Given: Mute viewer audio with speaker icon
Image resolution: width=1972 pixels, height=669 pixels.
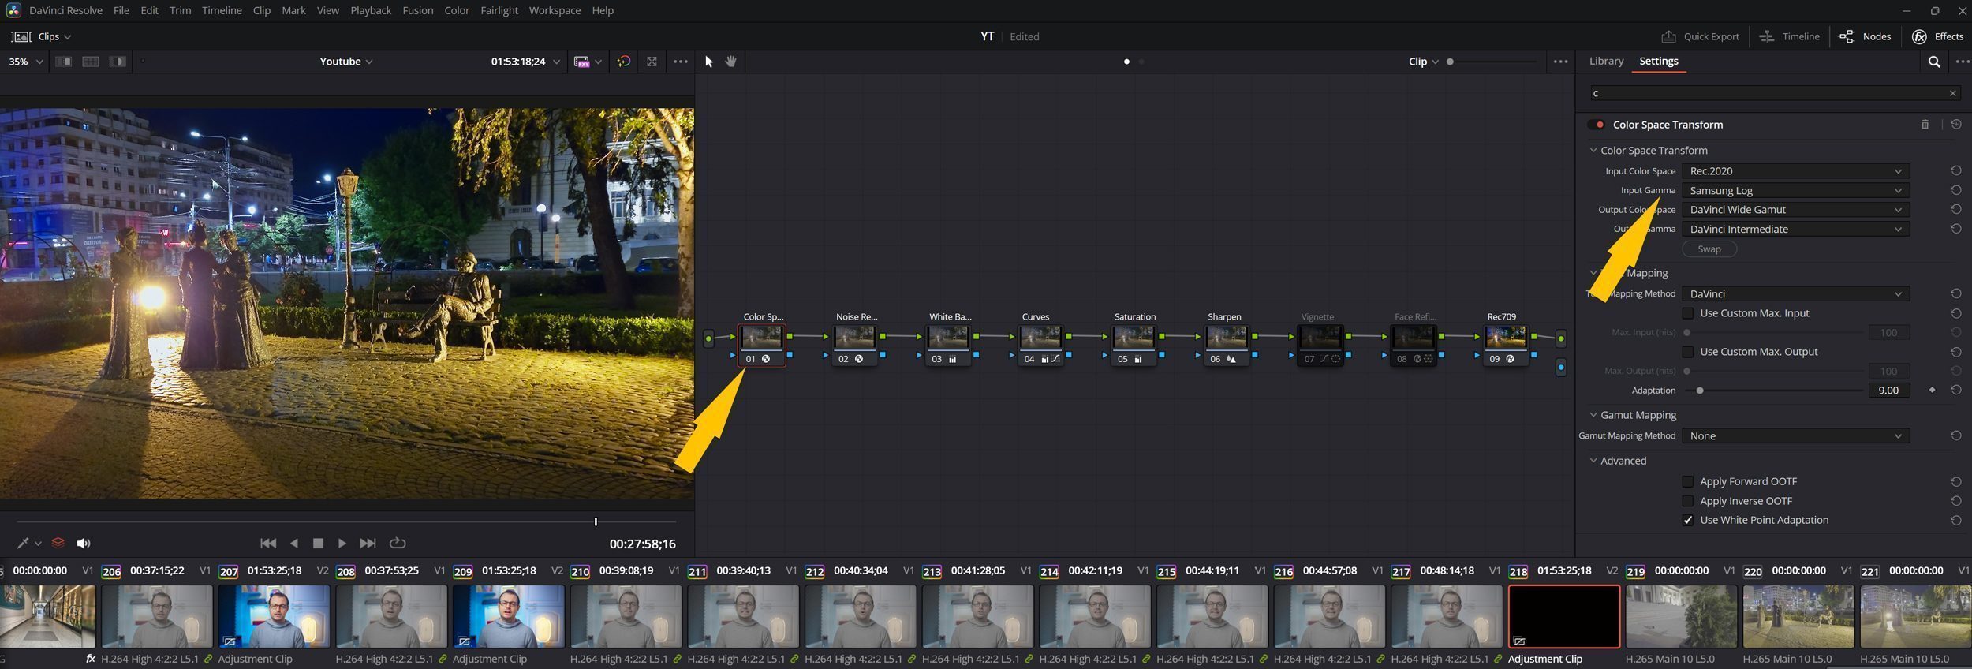Looking at the screenshot, I should [83, 543].
